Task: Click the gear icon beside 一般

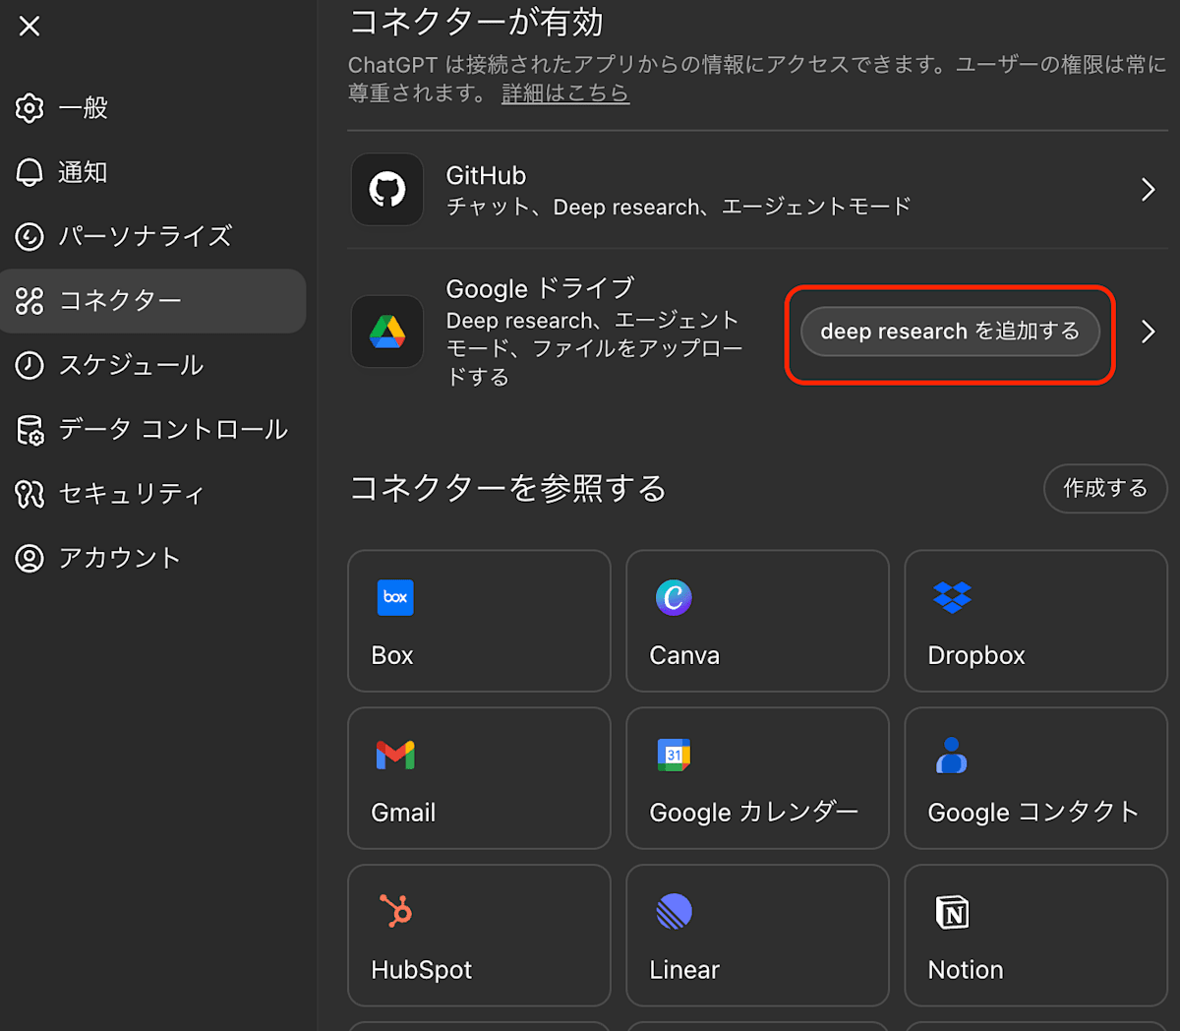Action: click(x=29, y=108)
